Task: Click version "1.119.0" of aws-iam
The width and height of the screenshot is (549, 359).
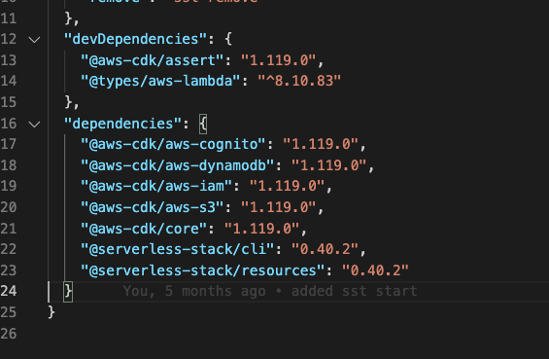Action: click(x=287, y=186)
